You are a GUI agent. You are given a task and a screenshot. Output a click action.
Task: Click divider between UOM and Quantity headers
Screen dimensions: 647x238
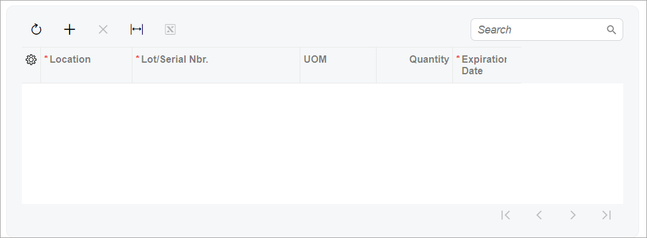pos(377,65)
